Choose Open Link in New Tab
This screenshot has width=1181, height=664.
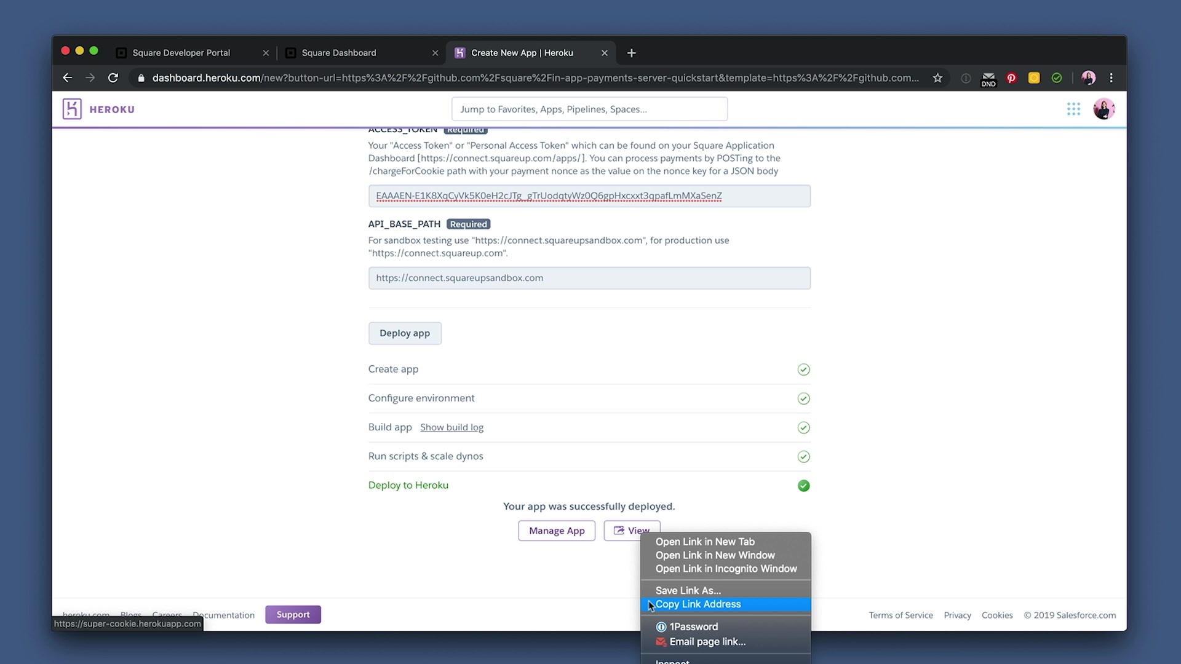pos(705,542)
